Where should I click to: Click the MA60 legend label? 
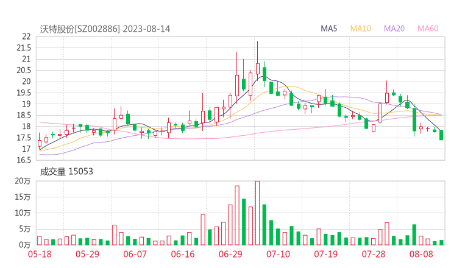click(x=428, y=29)
